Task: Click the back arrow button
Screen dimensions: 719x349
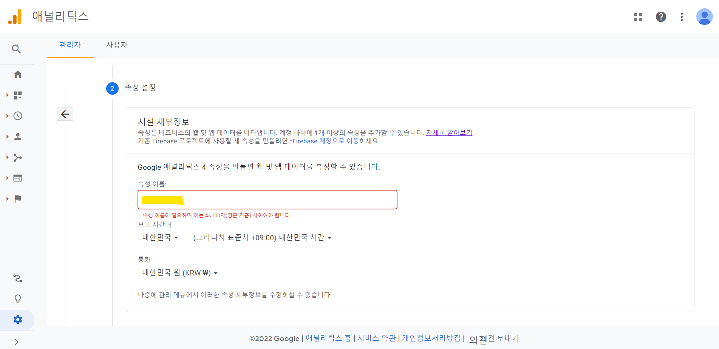Action: pyautogui.click(x=65, y=114)
